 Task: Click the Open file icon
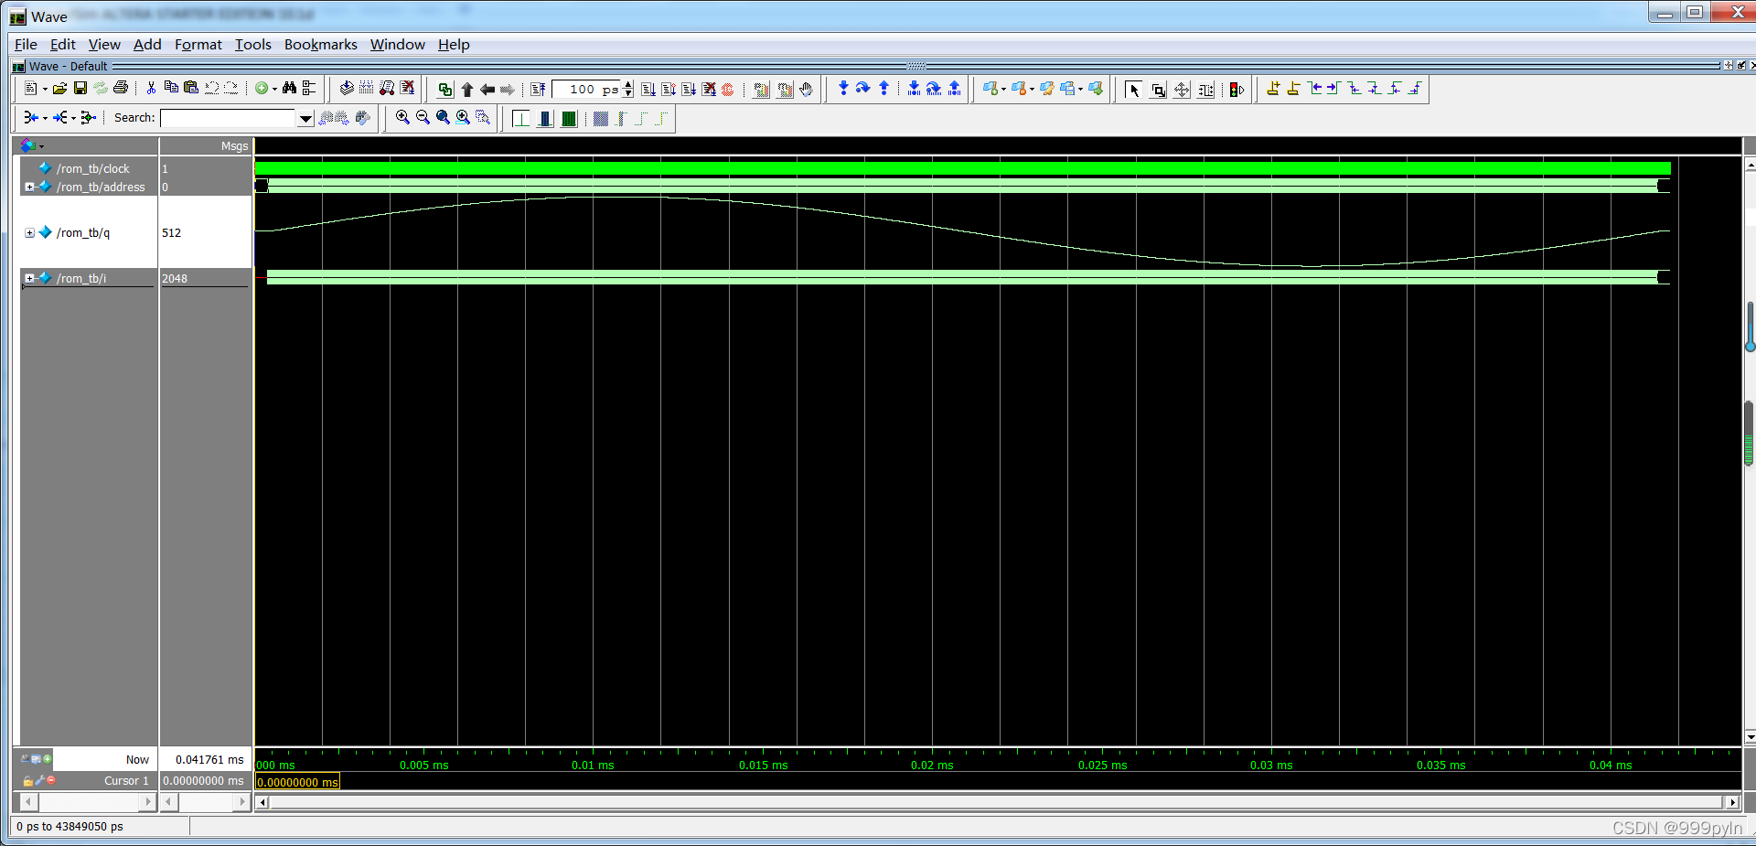click(59, 89)
